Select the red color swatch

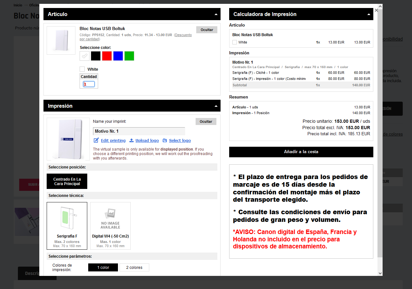click(x=107, y=56)
